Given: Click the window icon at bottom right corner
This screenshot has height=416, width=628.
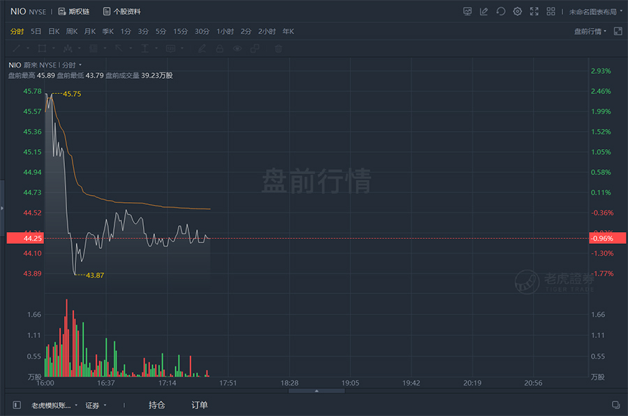Looking at the screenshot, I should pos(616,405).
